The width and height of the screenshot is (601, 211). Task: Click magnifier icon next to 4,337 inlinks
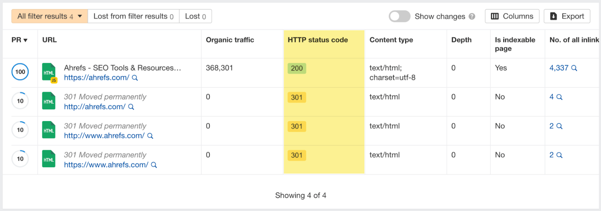[574, 68]
